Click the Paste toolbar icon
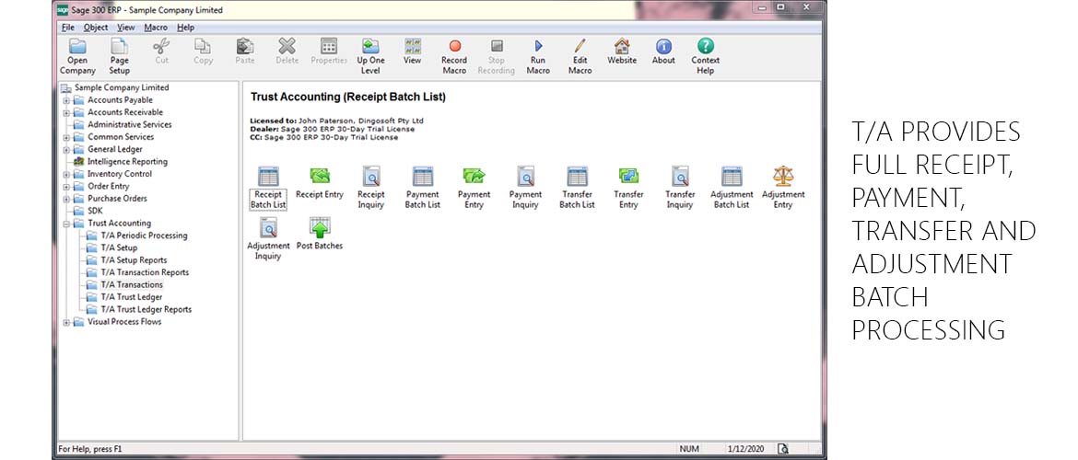This screenshot has height=460, width=1078. [245, 47]
